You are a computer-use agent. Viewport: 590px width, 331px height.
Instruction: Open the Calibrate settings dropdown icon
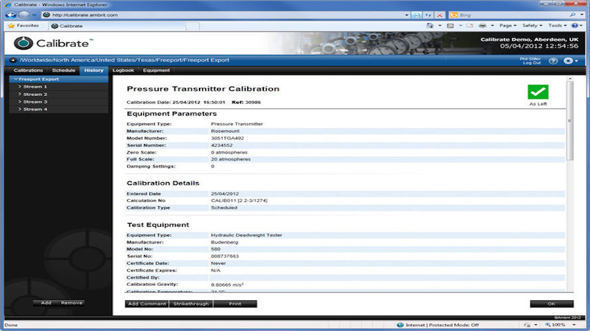pos(571,61)
